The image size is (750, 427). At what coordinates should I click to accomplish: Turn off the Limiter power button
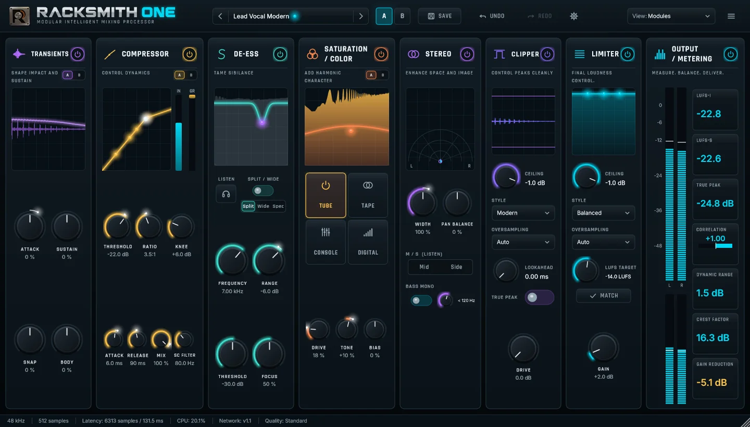[628, 54]
